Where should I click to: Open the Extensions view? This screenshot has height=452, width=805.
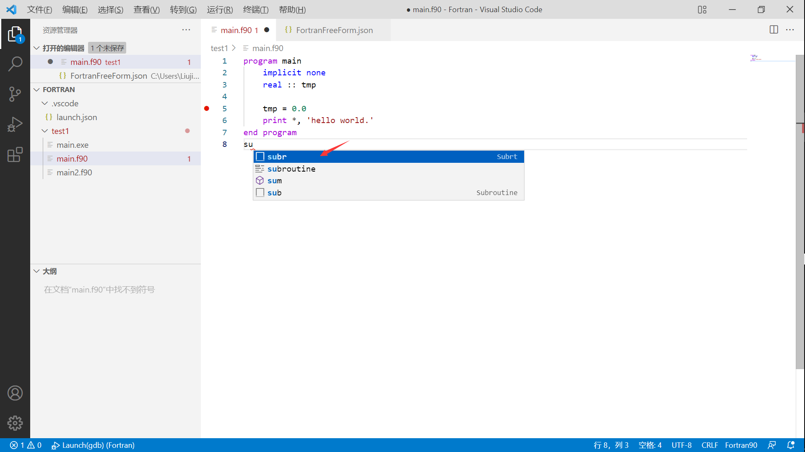coord(15,154)
